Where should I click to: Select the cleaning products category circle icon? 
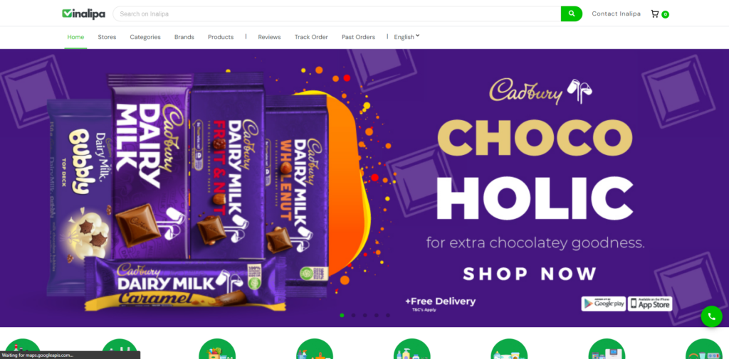[314, 349]
